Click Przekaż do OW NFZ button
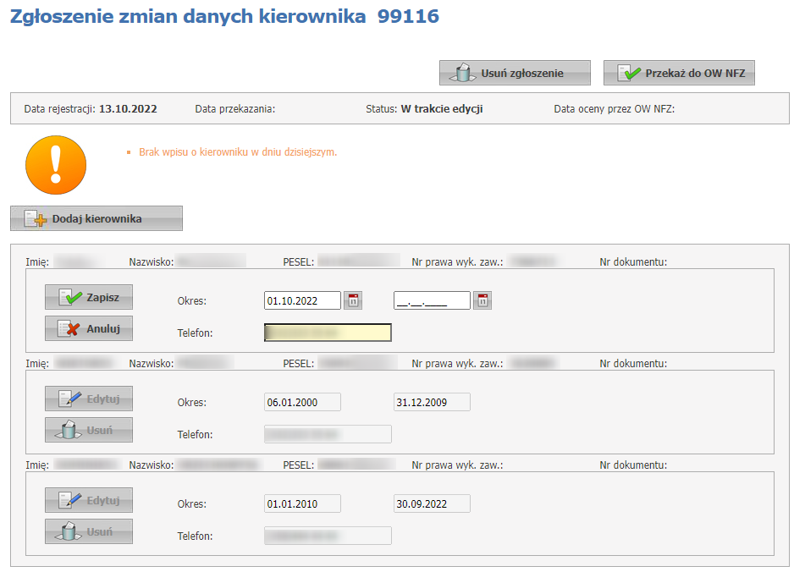Screen dimensions: 794x572 point(678,74)
